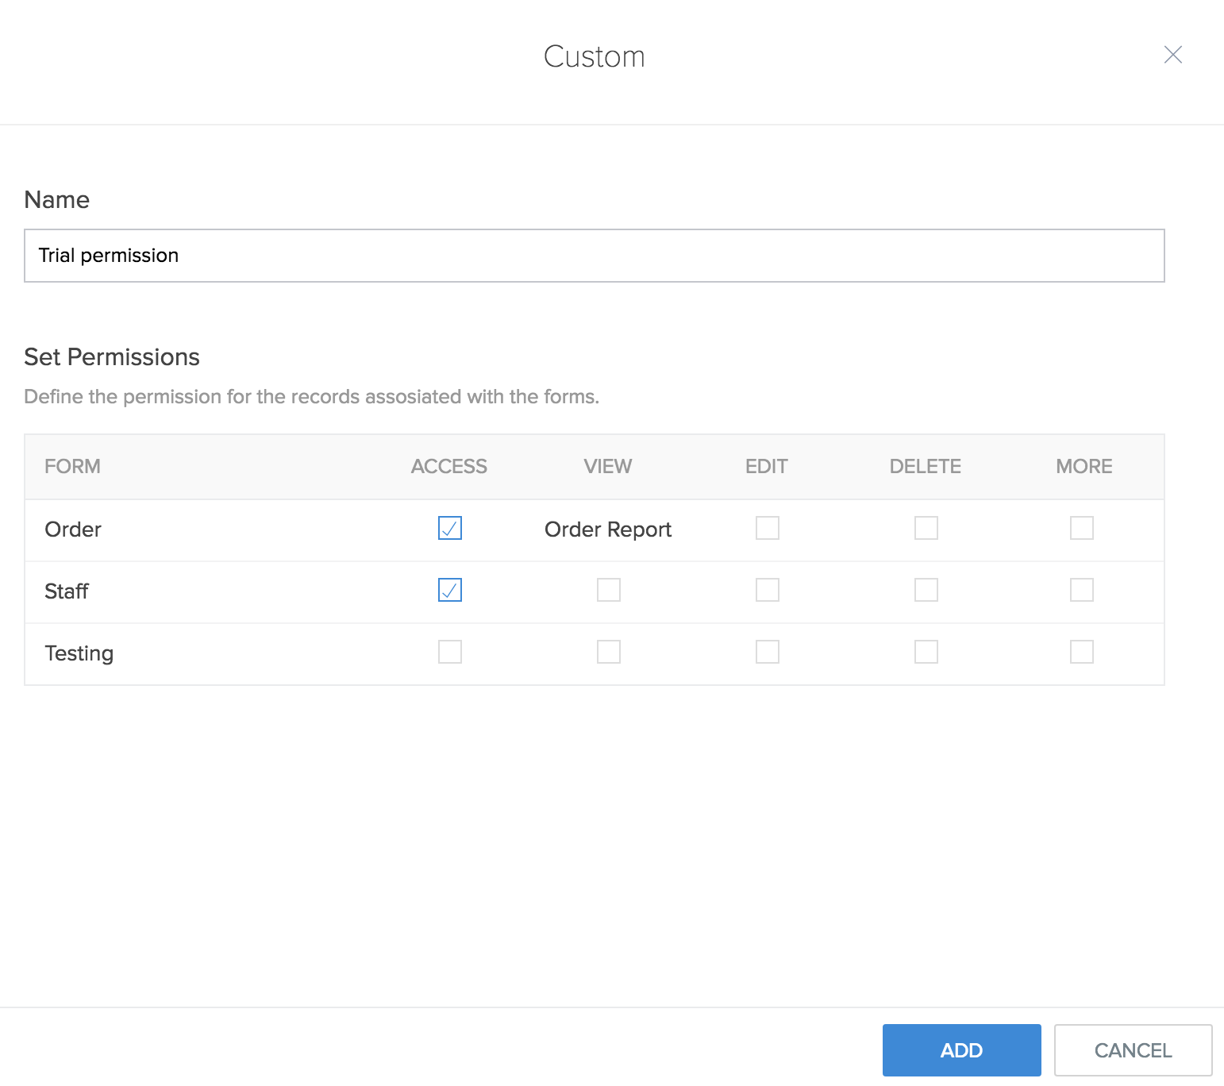Uncheck Access for the Staff form
This screenshot has width=1224, height=1086.
(x=450, y=591)
